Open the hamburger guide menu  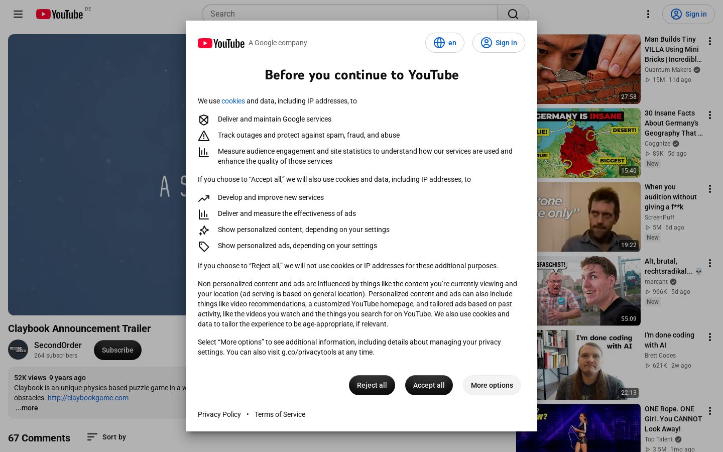pos(18,14)
